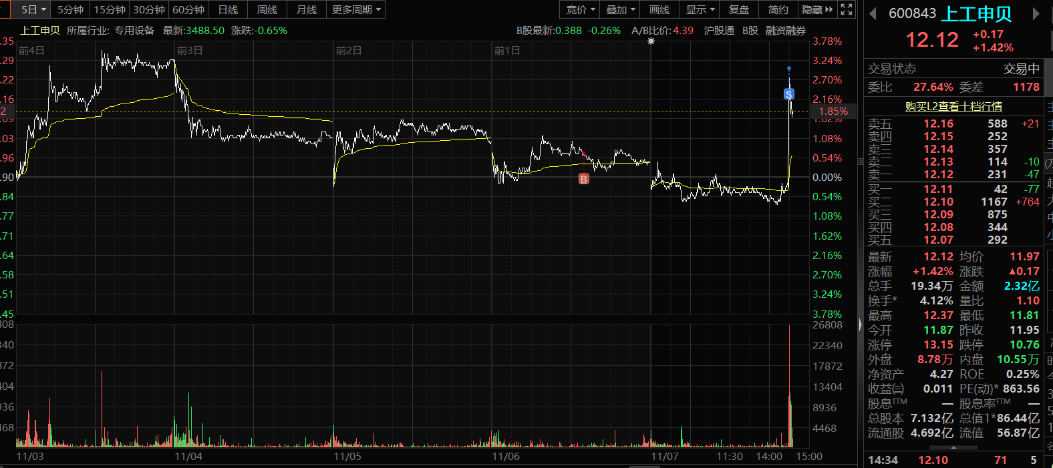Viewport: 1053px width, 468px height.
Task: Click 专用设备 industry label
Action: click(134, 31)
